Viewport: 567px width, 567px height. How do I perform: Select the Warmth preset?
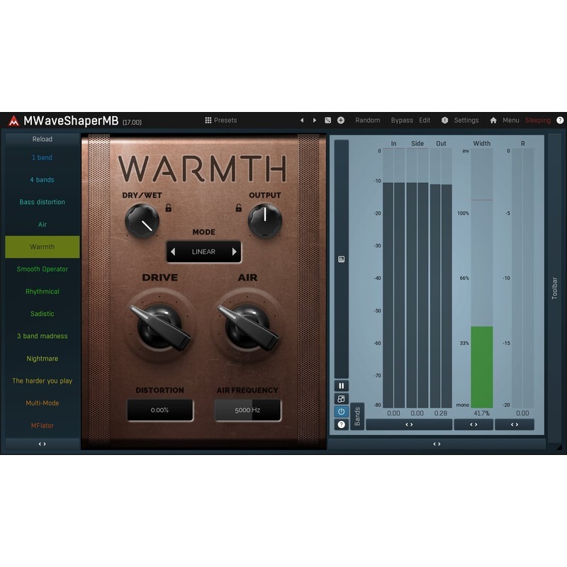point(43,247)
